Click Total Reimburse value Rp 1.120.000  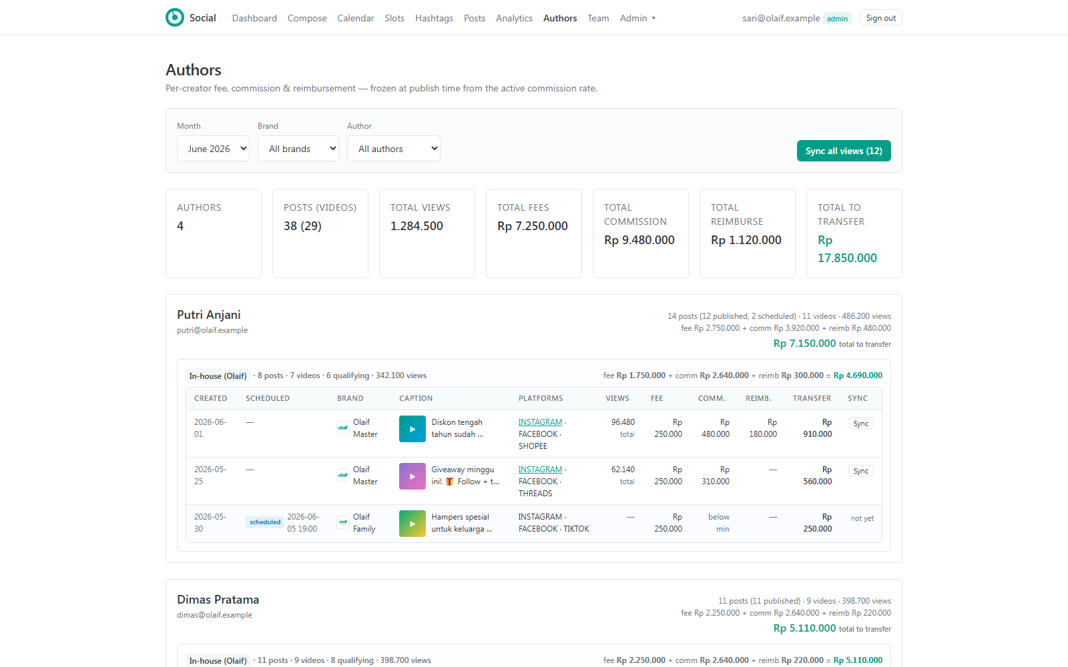(746, 240)
